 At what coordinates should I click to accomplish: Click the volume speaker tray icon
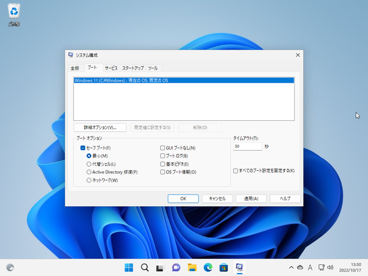click(x=330, y=267)
